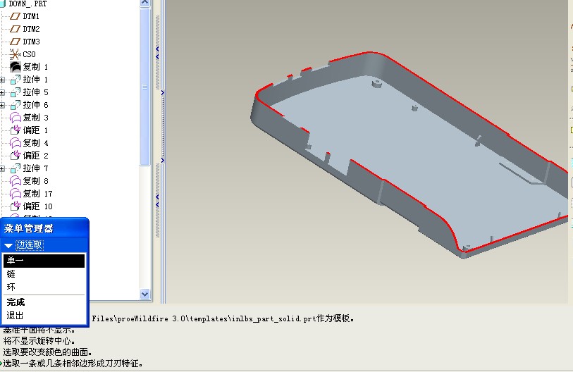
Task: Select the DTM1 datum plane icon
Action: (x=15, y=16)
